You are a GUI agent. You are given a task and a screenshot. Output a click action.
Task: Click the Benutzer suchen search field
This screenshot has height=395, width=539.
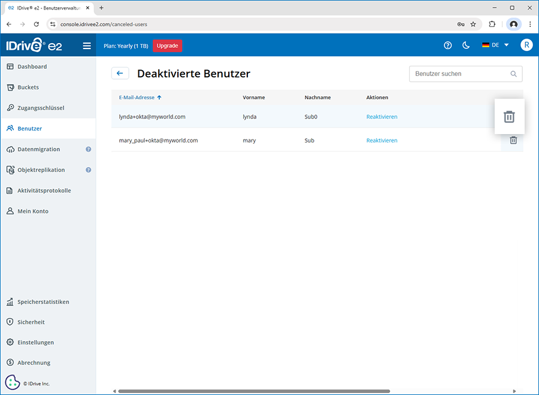point(460,74)
